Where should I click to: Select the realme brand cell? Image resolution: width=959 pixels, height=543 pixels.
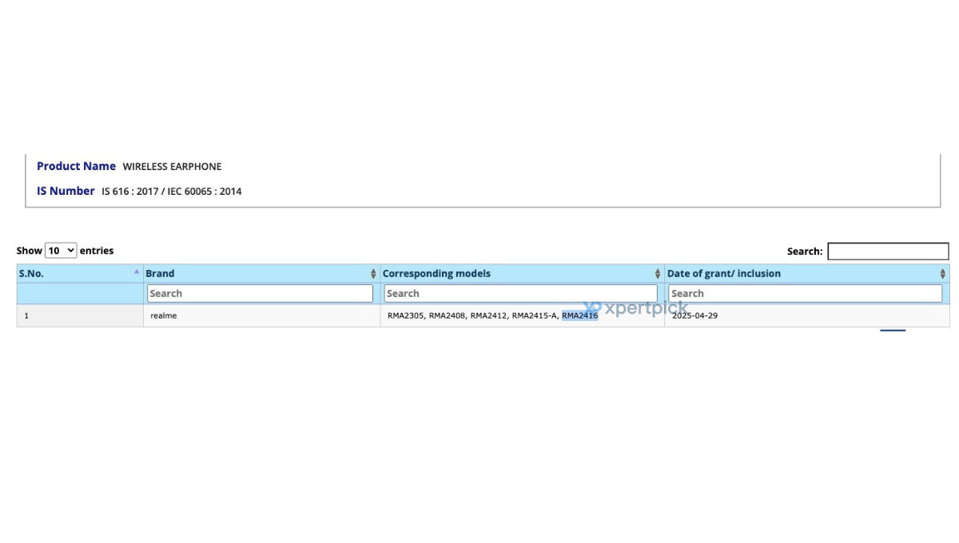[262, 315]
